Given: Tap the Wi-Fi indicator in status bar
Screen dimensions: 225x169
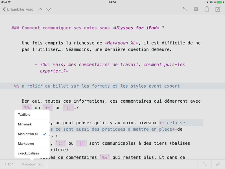Looking at the screenshot, I should tap(9, 2).
